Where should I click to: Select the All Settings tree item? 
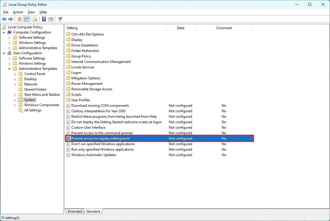(x=33, y=110)
